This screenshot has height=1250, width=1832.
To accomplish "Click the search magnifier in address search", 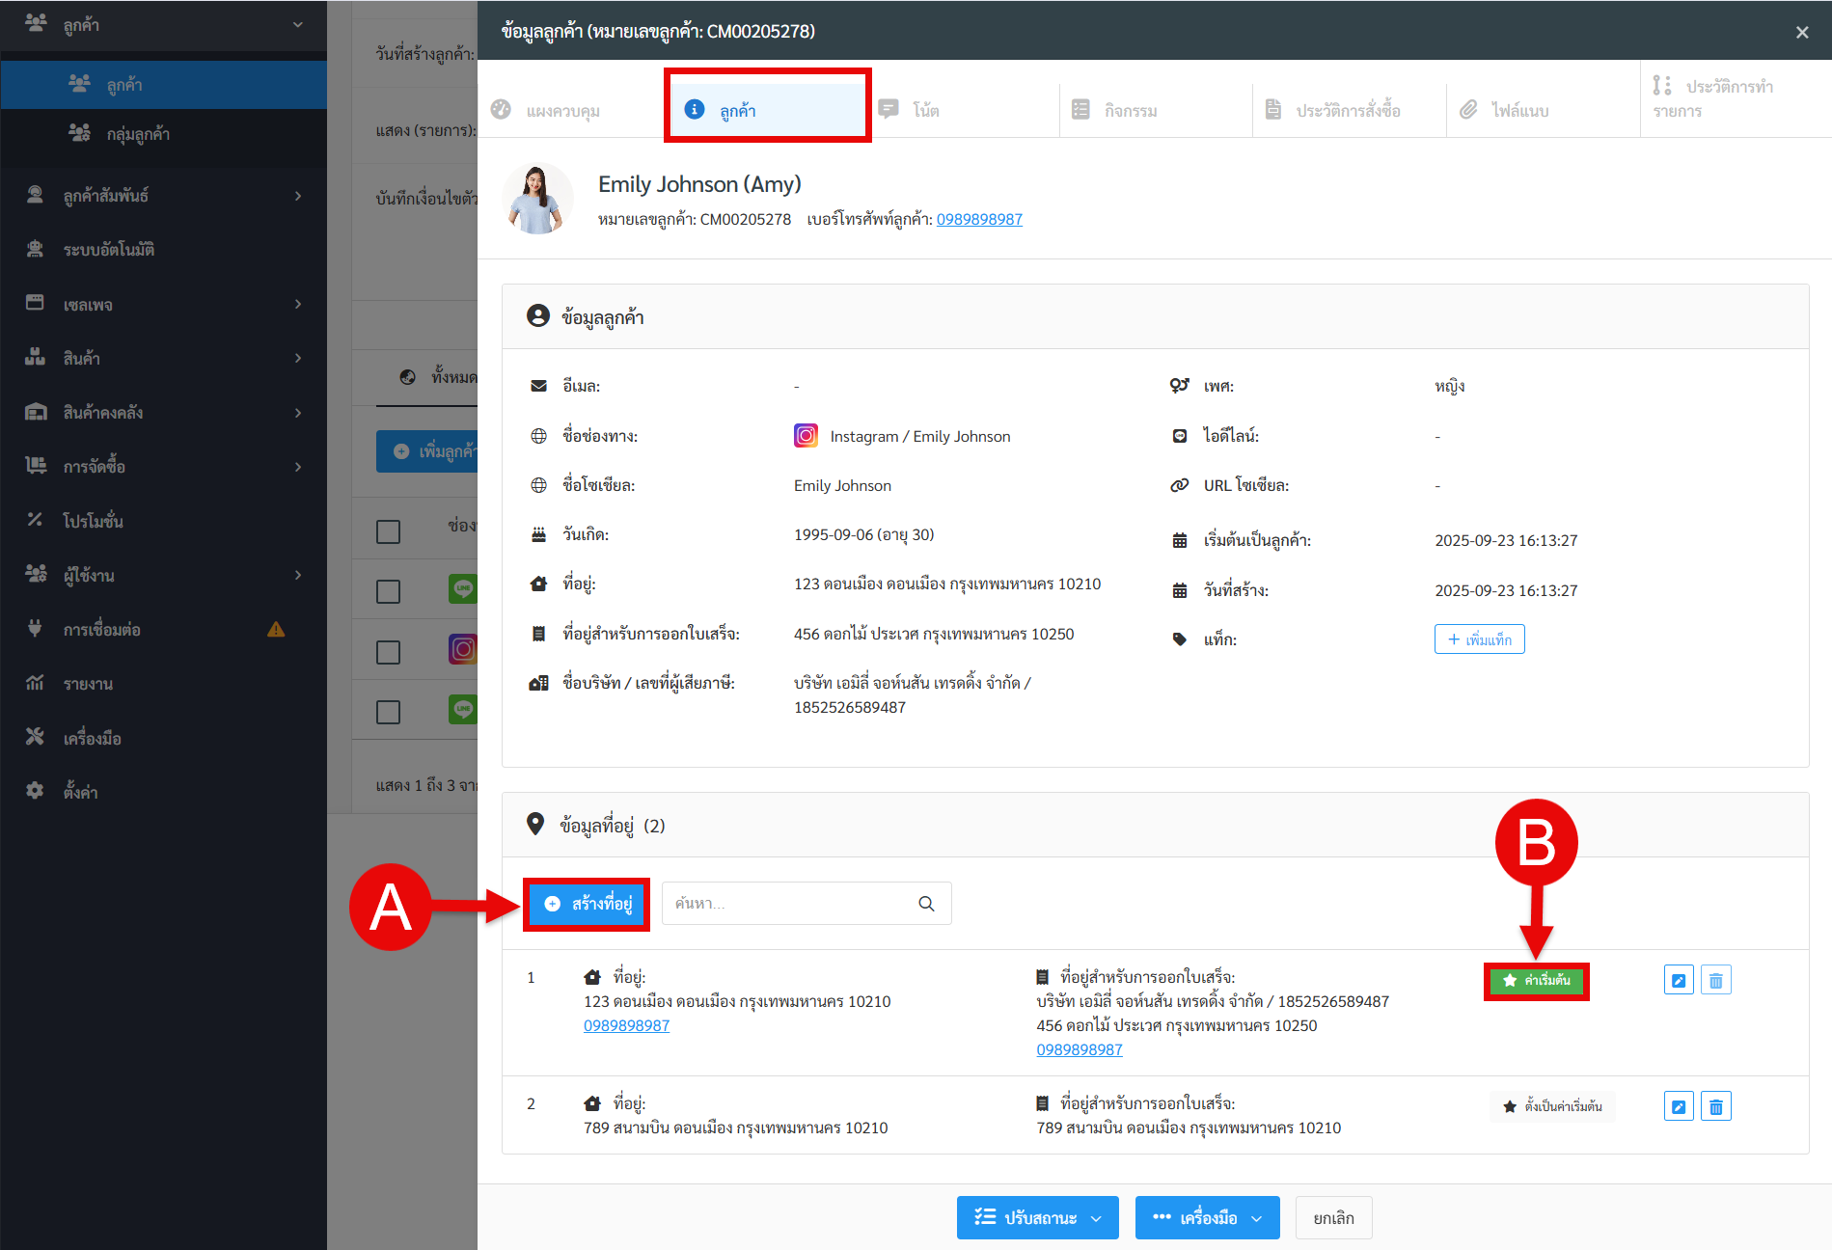I will (926, 904).
